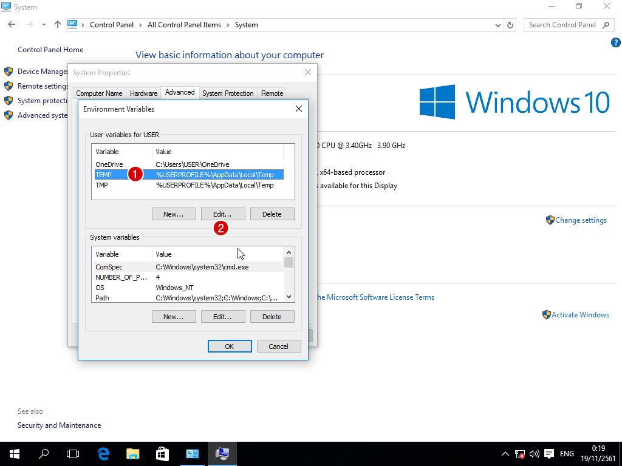Open Action Center notifications icon
The height and width of the screenshot is (466, 622).
[x=549, y=454]
